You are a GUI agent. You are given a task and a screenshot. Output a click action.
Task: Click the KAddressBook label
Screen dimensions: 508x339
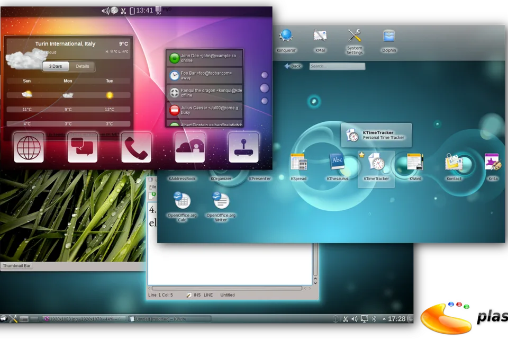[x=182, y=179]
